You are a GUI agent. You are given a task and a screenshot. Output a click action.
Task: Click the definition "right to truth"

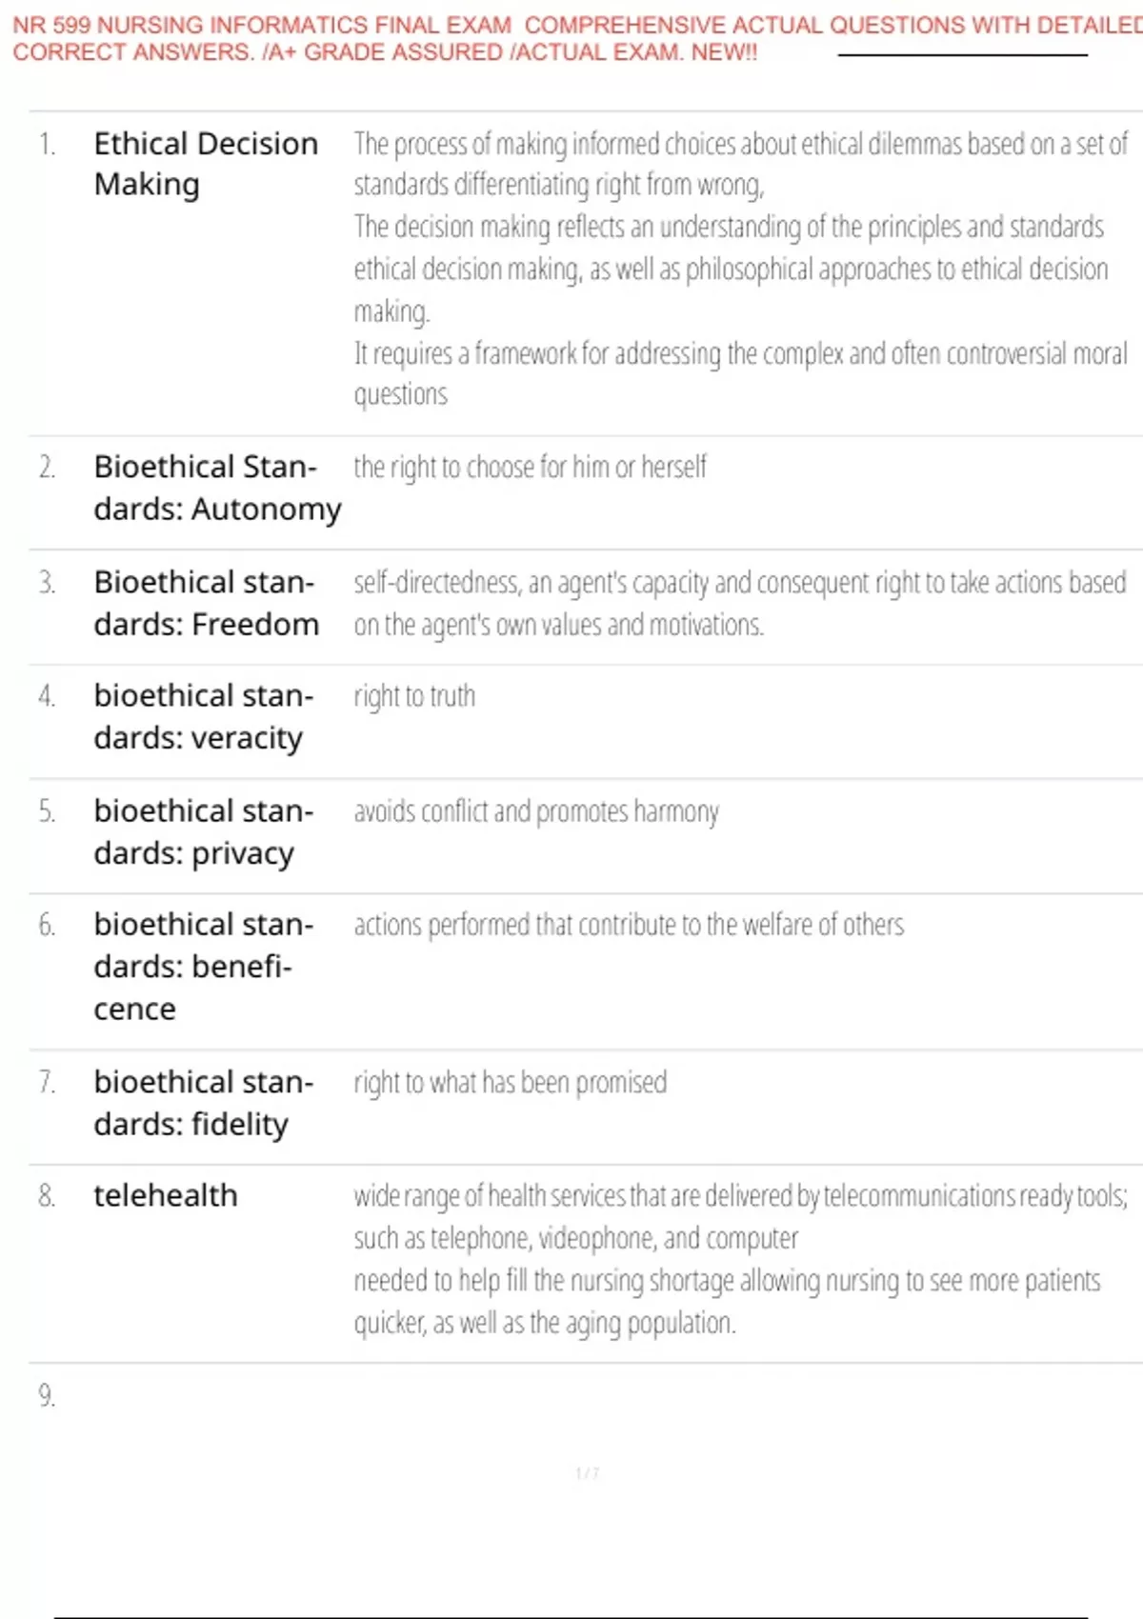(x=414, y=696)
